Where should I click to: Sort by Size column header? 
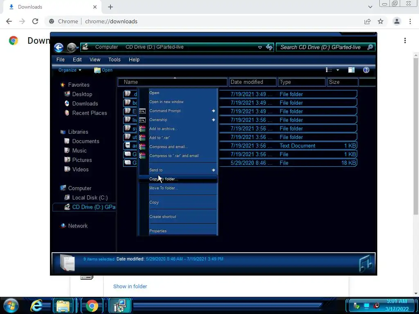coord(343,82)
